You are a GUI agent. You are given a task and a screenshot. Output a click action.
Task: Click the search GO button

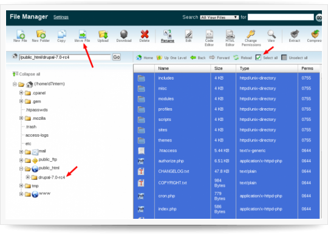tap(319, 18)
